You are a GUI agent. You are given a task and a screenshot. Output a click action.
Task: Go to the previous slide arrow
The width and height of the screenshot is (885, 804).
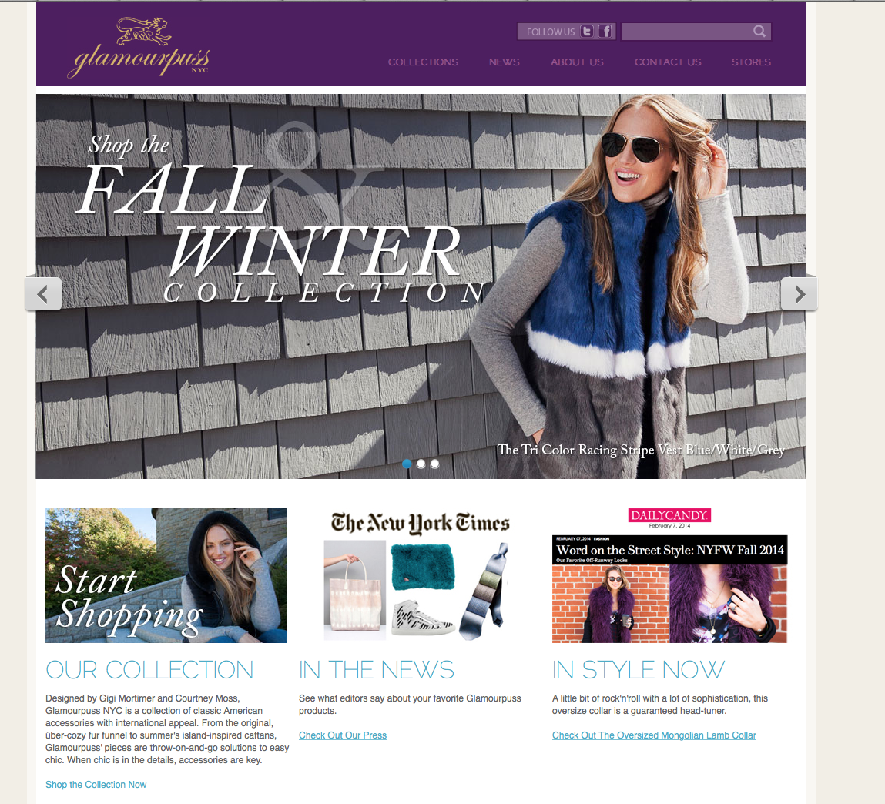[43, 294]
